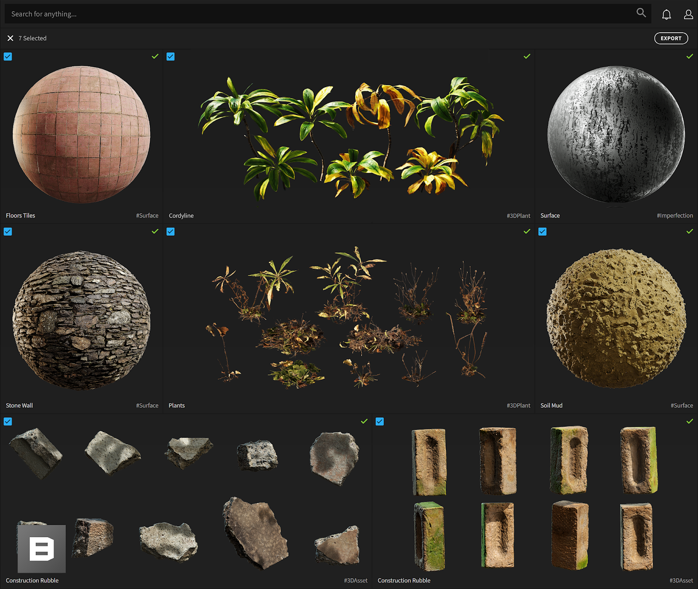Deselect the Cordyline asset checkbox
The width and height of the screenshot is (698, 589).
click(x=171, y=57)
